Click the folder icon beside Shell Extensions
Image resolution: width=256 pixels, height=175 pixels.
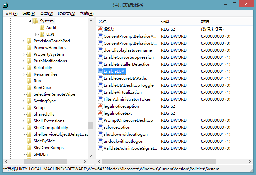[x=29, y=121]
